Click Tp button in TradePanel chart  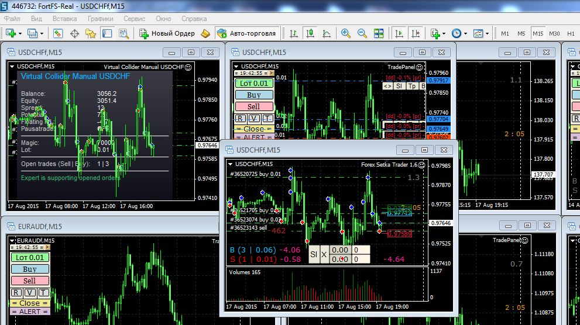411,86
